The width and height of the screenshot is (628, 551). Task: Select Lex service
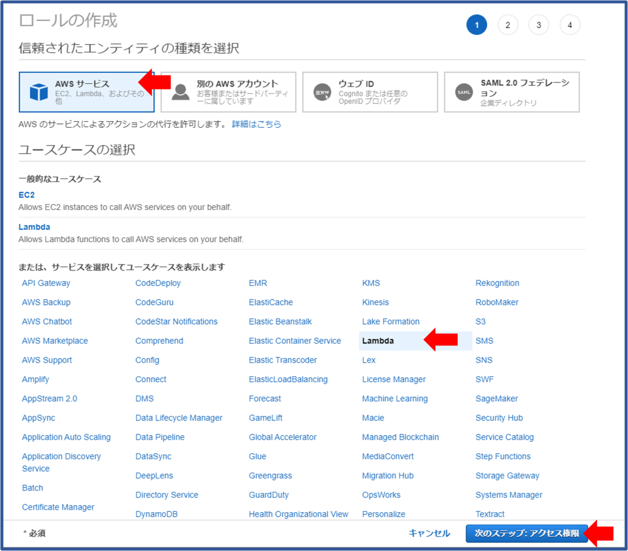tap(369, 360)
